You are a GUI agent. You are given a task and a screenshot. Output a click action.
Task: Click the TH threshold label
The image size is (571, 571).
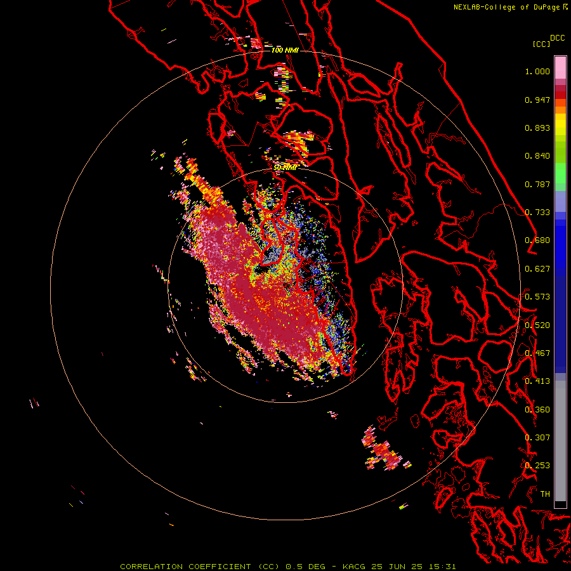click(545, 494)
